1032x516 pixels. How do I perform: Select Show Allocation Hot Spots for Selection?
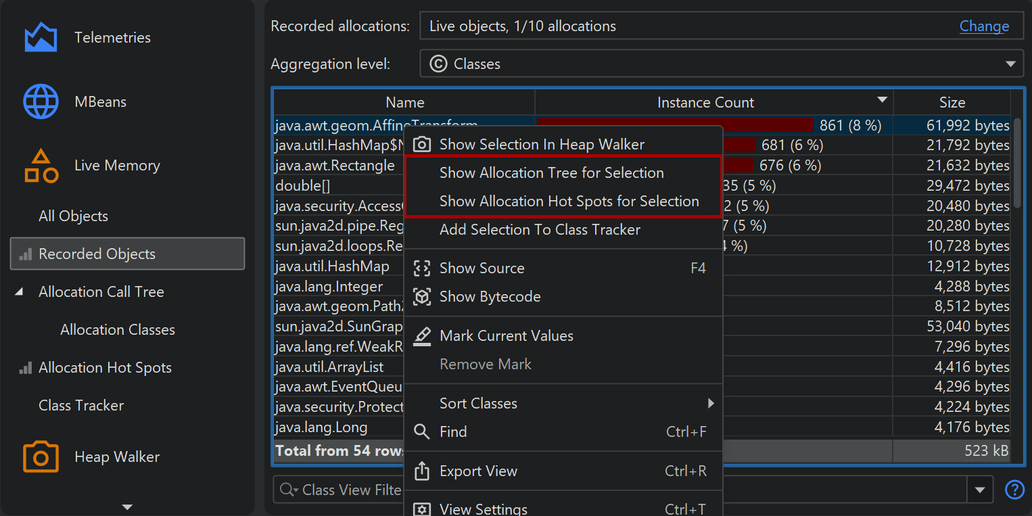[x=569, y=202]
